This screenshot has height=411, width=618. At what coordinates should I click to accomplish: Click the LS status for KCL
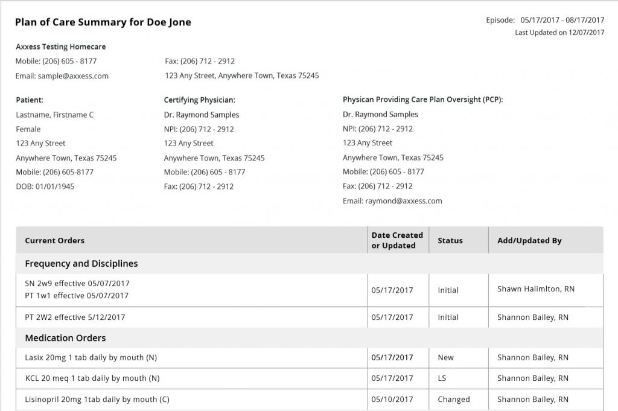click(442, 378)
